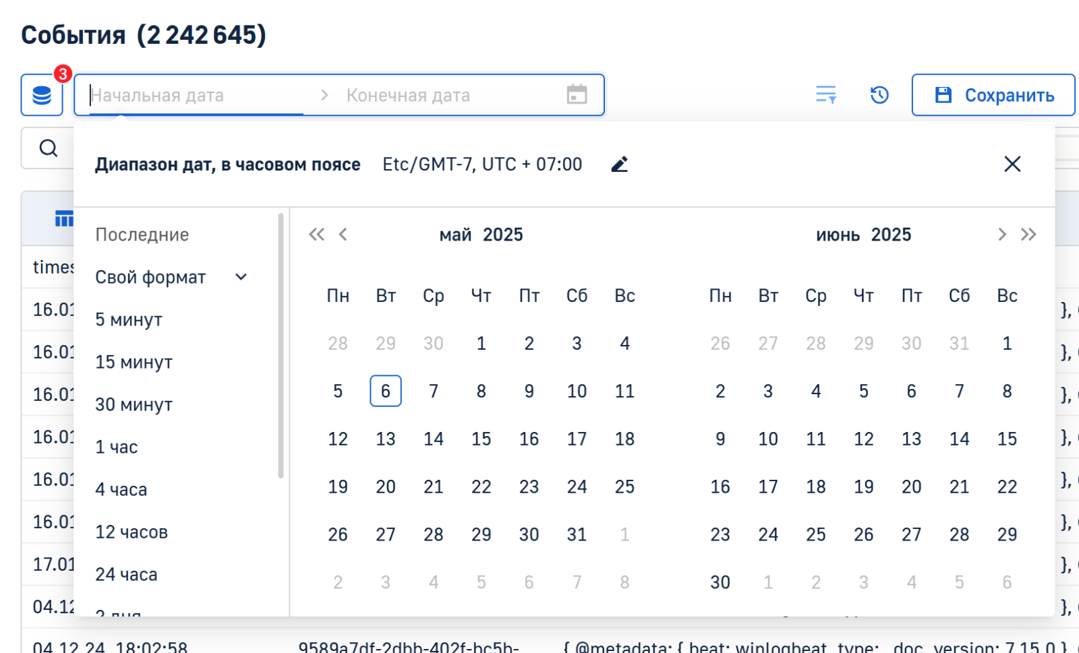Edit timezone with the pencil icon
This screenshot has height=653, width=1079.
620,164
